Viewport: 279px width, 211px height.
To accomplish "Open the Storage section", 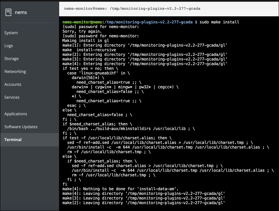I will tap(11, 59).
